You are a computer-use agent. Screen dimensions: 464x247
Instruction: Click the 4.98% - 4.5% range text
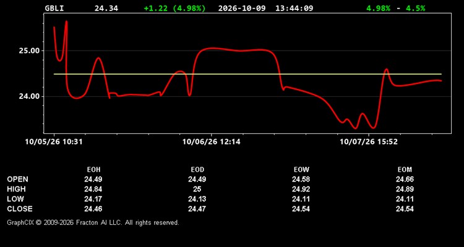point(396,8)
